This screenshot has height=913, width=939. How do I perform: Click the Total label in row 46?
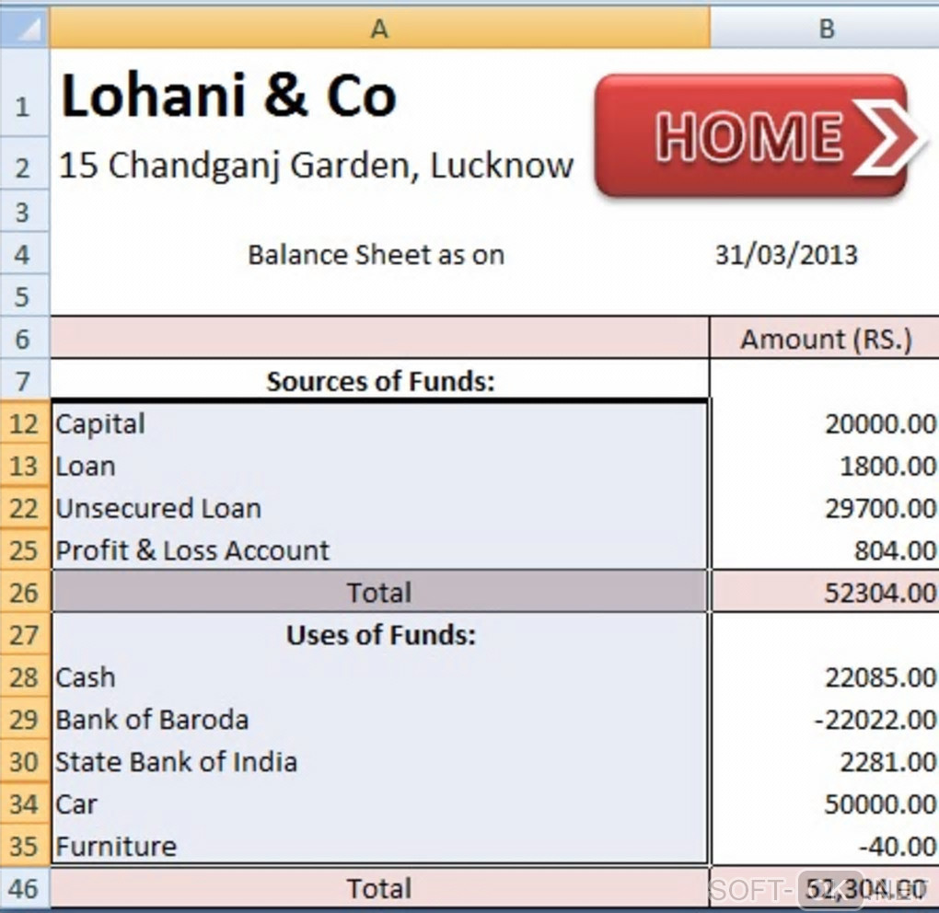(x=379, y=888)
